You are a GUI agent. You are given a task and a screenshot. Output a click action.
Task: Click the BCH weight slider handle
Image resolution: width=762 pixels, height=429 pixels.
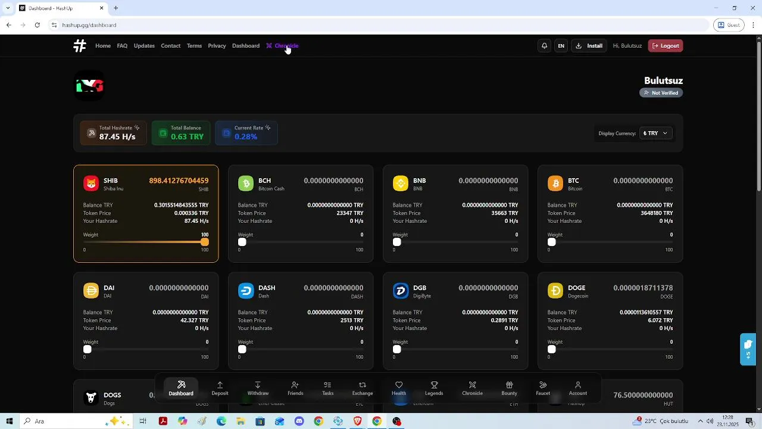[242, 242]
